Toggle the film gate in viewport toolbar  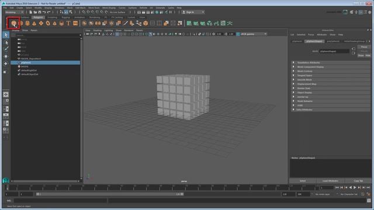pyautogui.click(x=121, y=34)
